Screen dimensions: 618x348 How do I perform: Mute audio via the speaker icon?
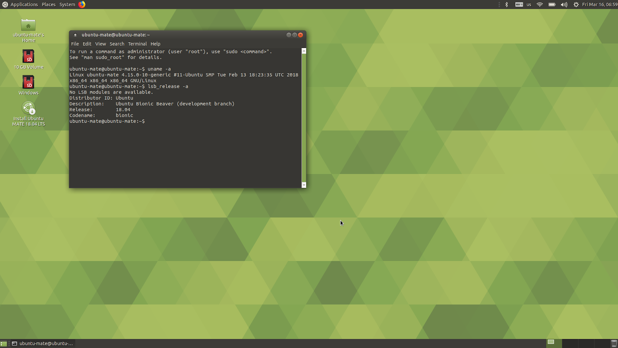click(x=564, y=4)
